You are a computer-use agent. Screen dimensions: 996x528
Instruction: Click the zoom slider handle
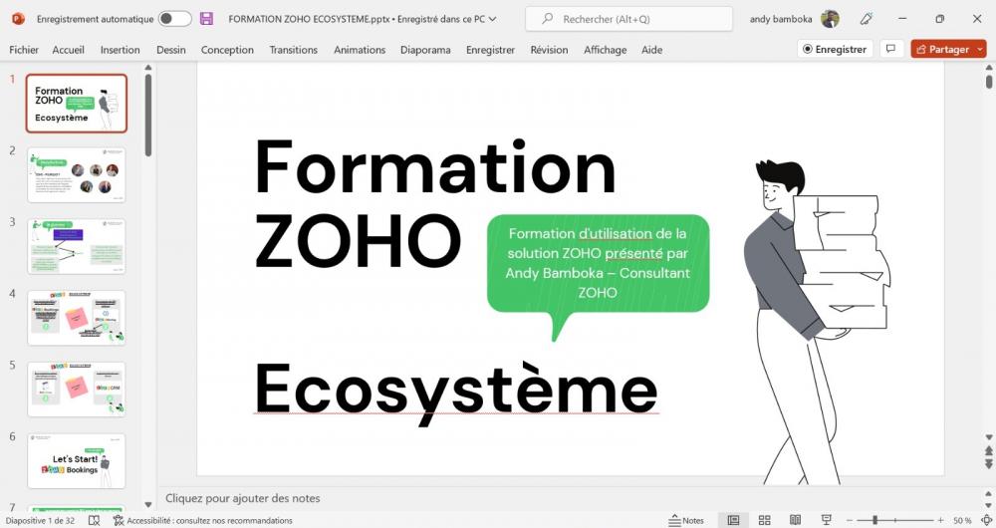pos(874,520)
